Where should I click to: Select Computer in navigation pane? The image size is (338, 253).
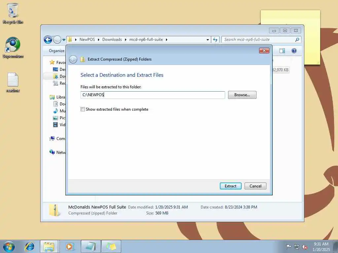pyautogui.click(x=57, y=139)
